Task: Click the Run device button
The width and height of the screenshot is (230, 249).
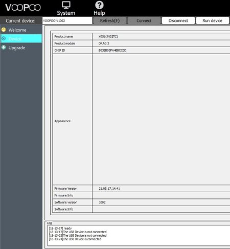Action: click(x=213, y=20)
